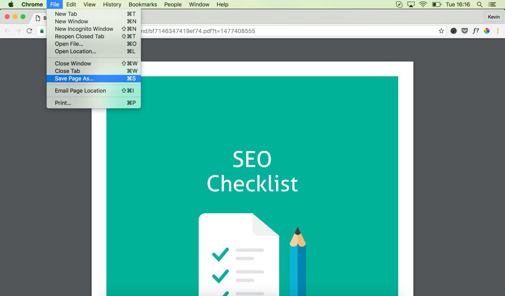Click the blue pencil illustration
The image size is (505, 296).
point(298,261)
